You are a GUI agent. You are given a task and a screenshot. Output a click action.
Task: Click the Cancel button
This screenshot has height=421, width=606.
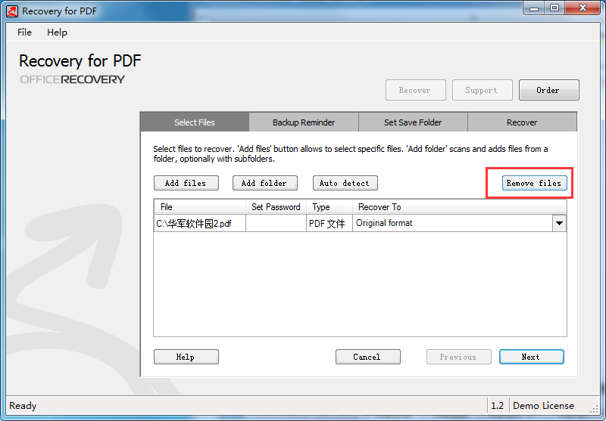point(367,357)
